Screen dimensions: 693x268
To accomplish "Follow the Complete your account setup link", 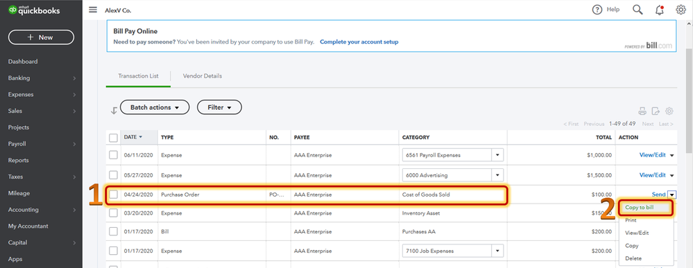I will (359, 42).
